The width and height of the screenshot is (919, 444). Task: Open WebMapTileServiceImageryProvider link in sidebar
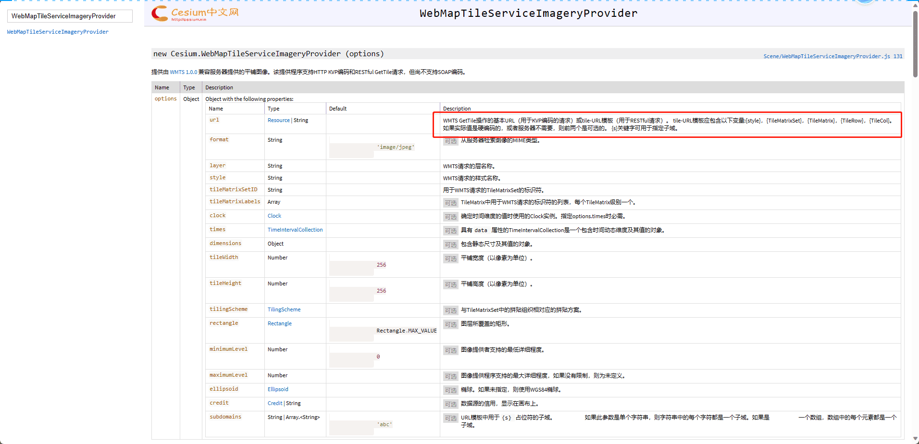[58, 32]
